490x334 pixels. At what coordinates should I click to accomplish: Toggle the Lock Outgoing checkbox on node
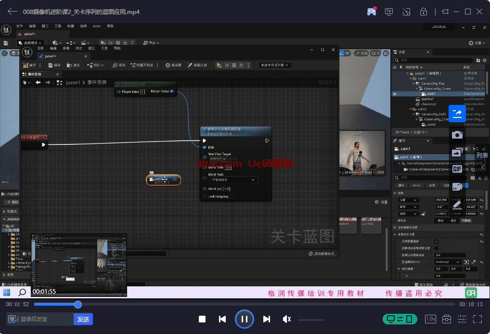(x=232, y=196)
